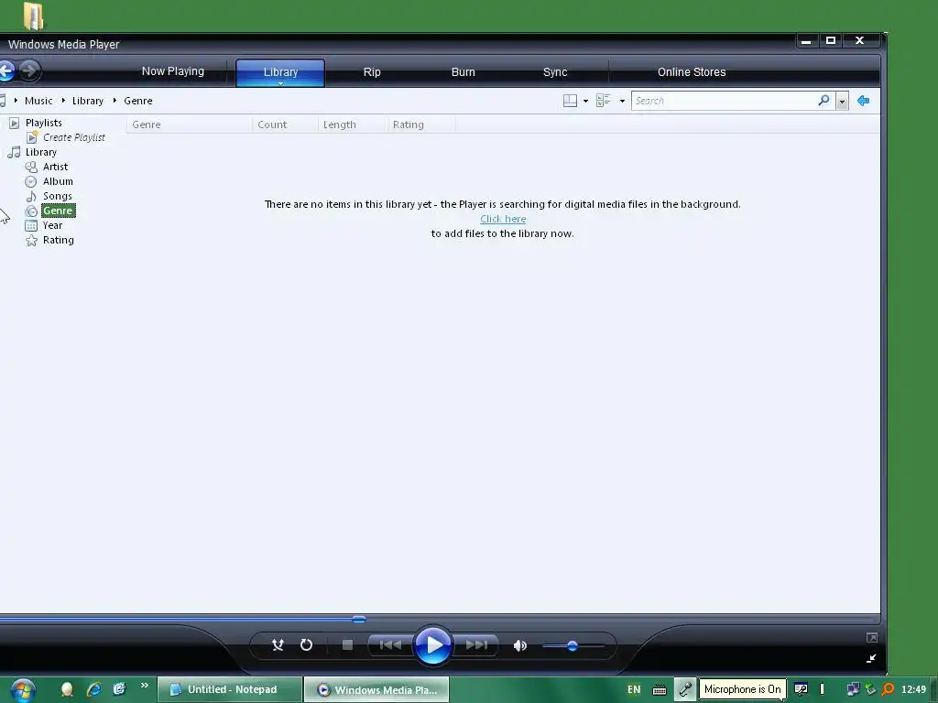Click the Previous track button
938x703 pixels.
[390, 645]
